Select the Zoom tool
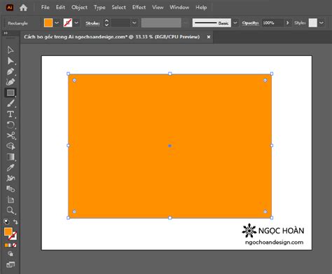This screenshot has width=332, height=274. tap(11, 210)
